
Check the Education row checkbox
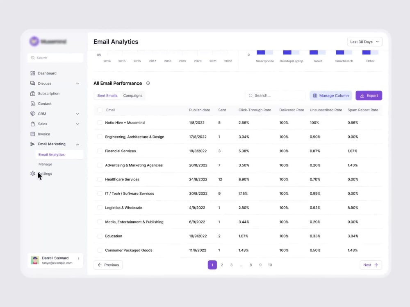[100, 236]
